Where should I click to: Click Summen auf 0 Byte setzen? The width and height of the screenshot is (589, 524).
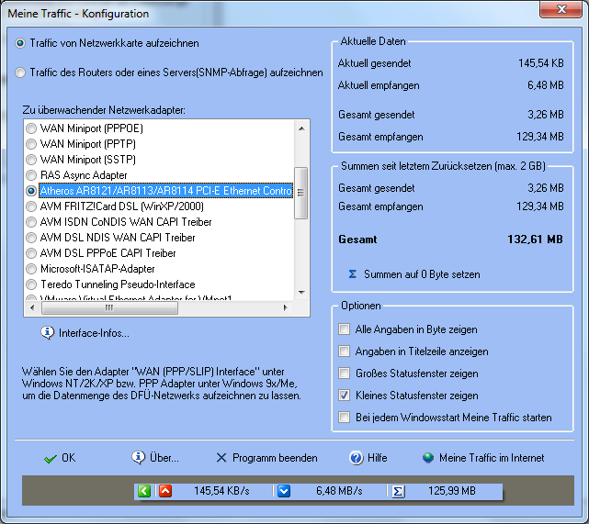[x=422, y=274]
